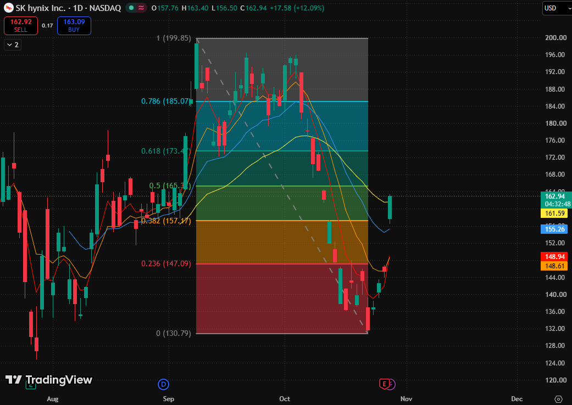The image size is (572, 405).
Task: Open the blue dividend D marker
Action: point(163,384)
